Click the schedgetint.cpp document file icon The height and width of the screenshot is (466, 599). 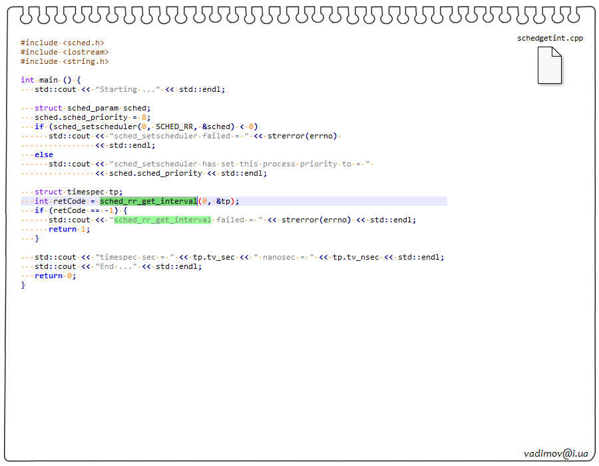tap(550, 65)
